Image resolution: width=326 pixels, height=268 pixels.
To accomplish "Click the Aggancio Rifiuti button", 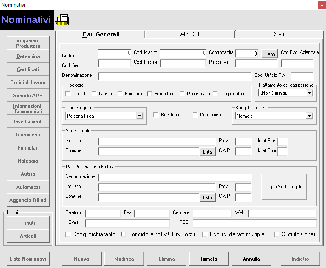I will (28, 200).
